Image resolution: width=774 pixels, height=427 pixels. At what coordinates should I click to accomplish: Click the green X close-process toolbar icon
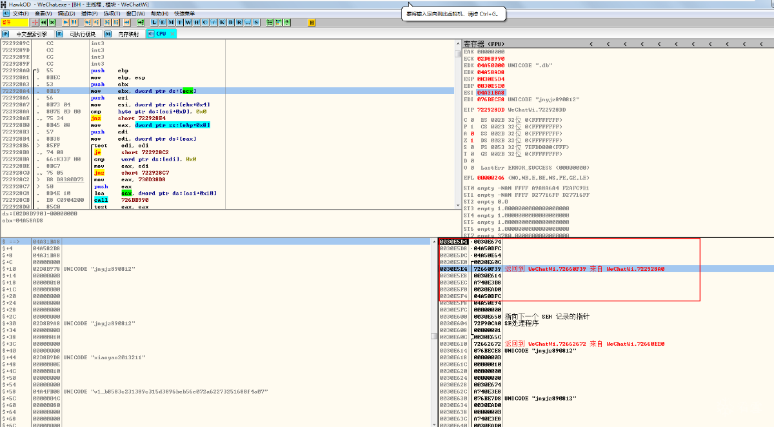tap(52, 22)
